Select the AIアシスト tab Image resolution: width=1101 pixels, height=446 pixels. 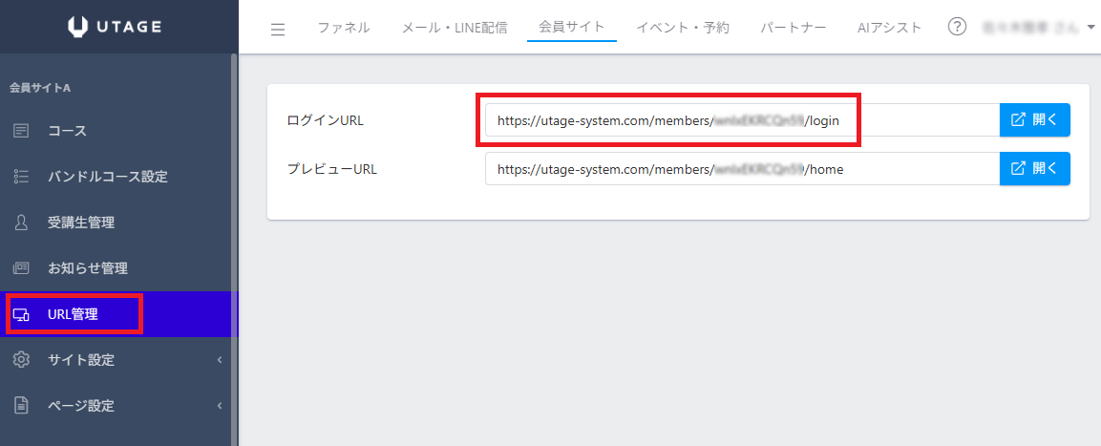[x=889, y=28]
